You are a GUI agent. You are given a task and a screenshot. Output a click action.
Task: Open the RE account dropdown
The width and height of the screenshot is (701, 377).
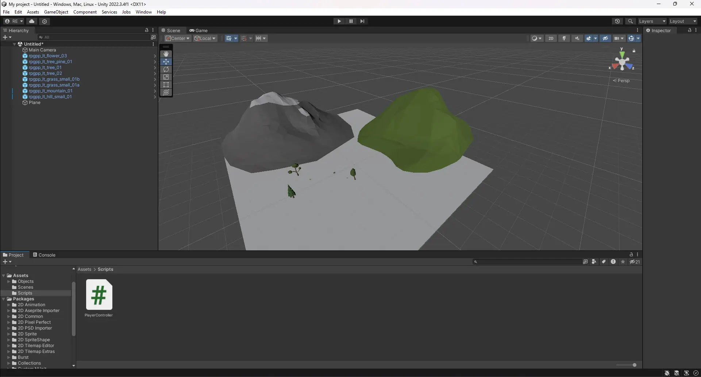14,21
